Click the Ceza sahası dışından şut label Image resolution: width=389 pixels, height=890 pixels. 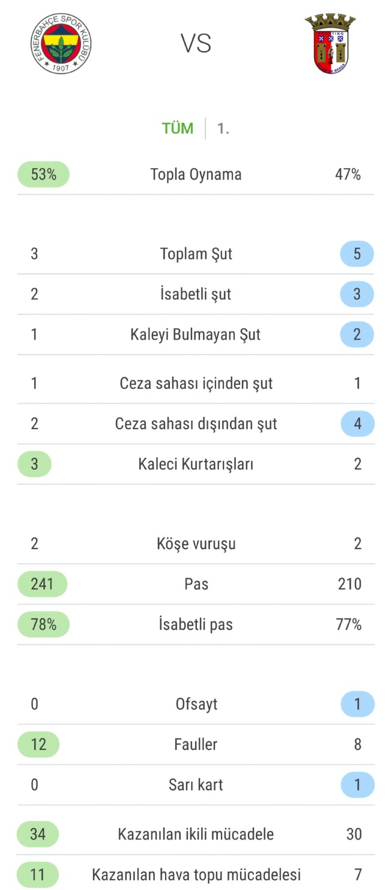pos(196,424)
